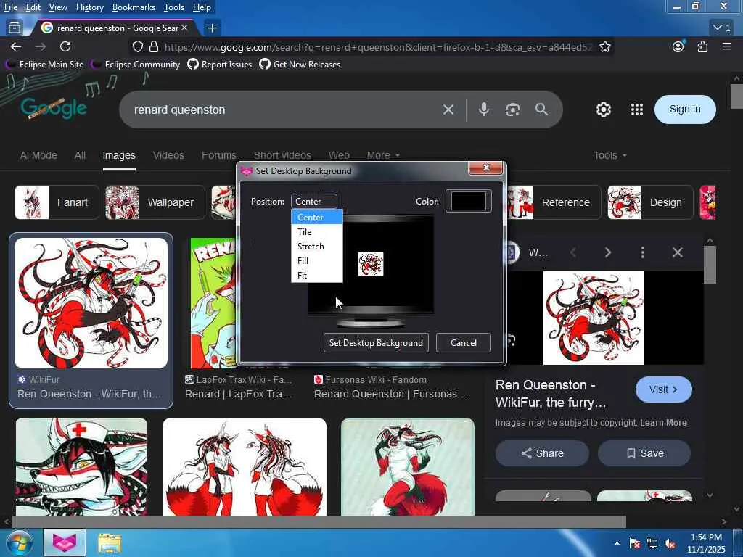Open Google quick settings gear icon
This screenshot has height=557, width=743.
pyautogui.click(x=603, y=110)
